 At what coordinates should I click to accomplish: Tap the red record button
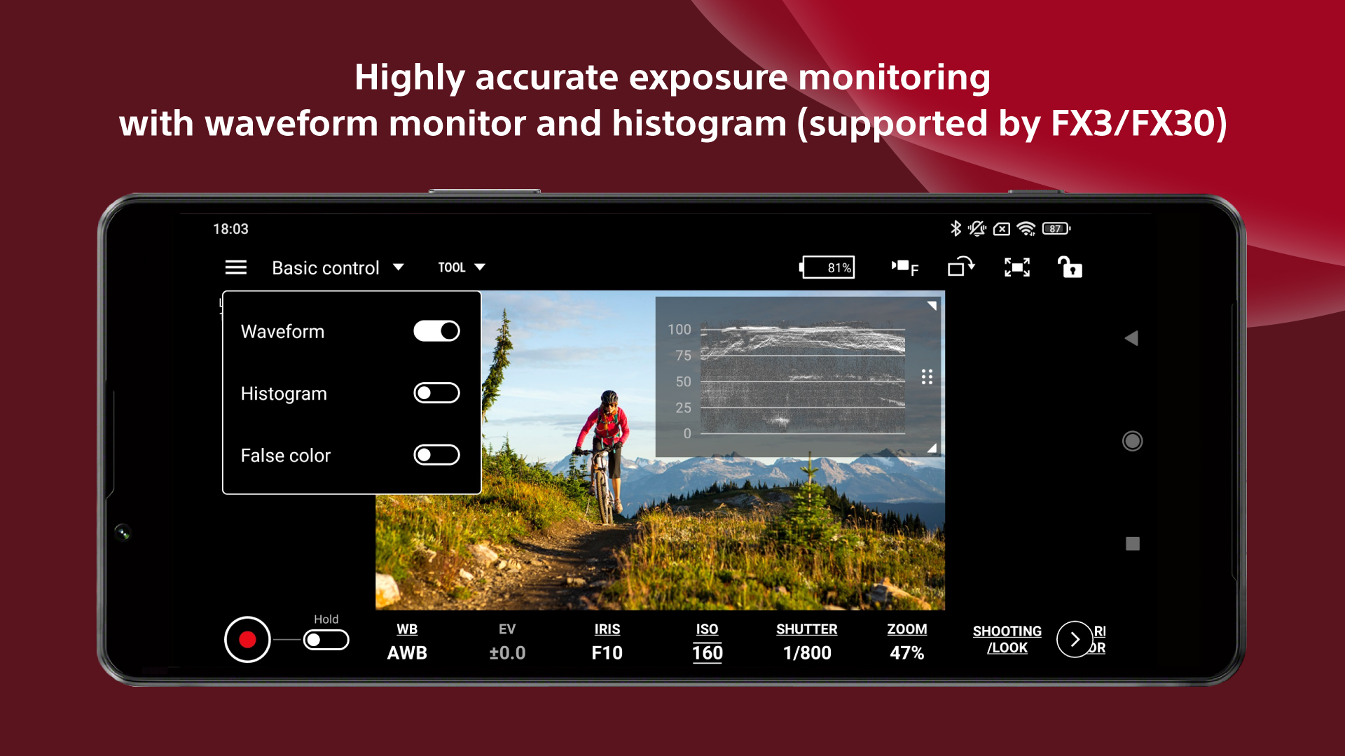pyautogui.click(x=247, y=639)
